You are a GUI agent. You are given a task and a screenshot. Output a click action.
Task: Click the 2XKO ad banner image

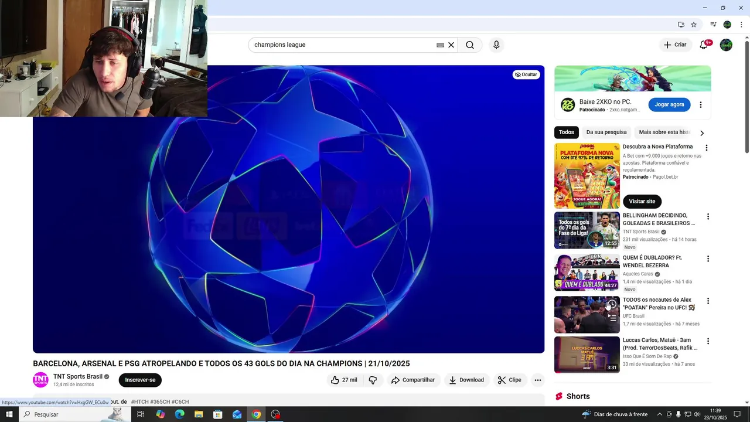point(633,79)
